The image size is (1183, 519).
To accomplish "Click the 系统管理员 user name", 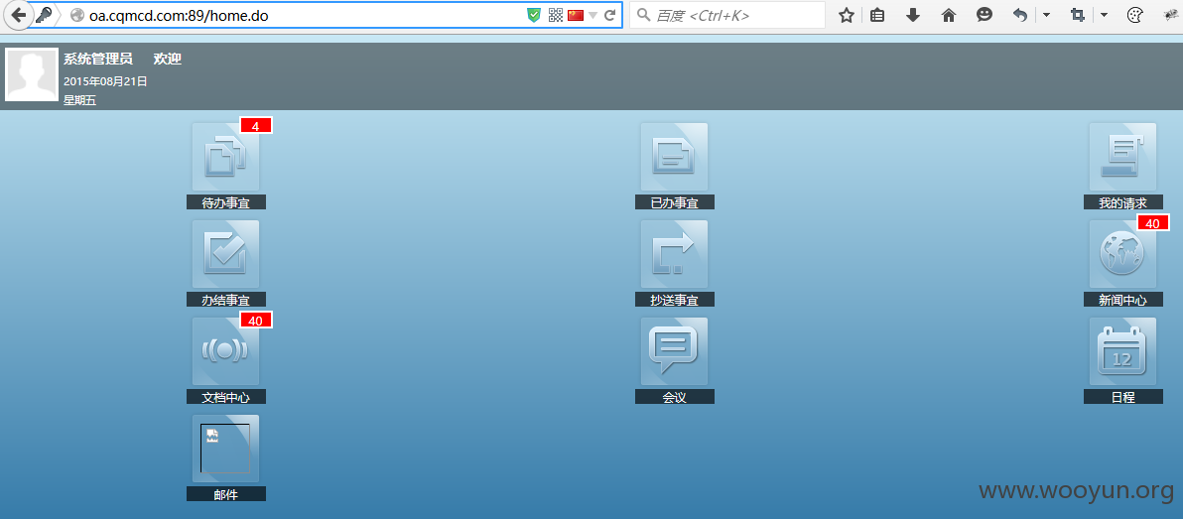I will click(98, 60).
